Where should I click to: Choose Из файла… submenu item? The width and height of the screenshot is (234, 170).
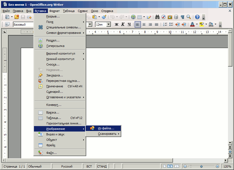[x=103, y=128]
